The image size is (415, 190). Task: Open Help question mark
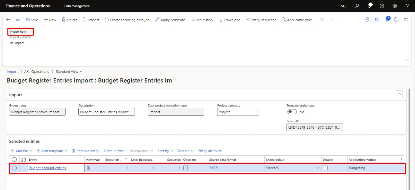[407, 6]
